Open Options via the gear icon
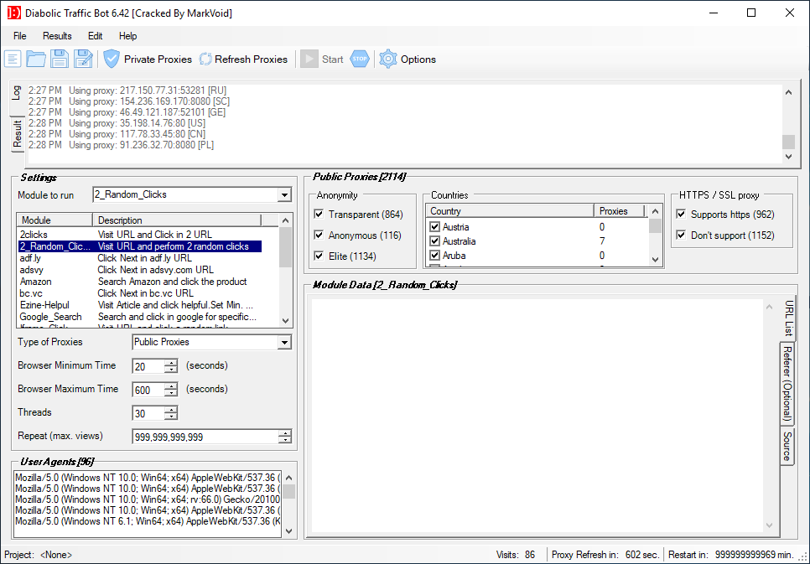The width and height of the screenshot is (810, 564). (x=388, y=59)
